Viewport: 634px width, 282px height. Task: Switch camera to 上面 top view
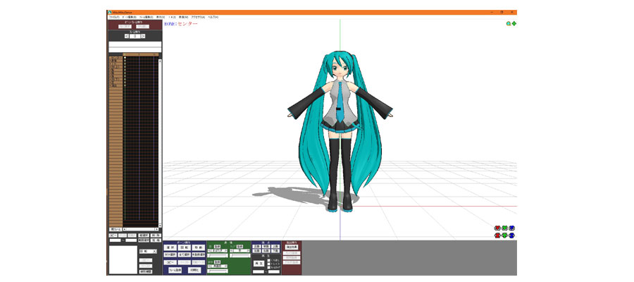pyautogui.click(x=275, y=246)
